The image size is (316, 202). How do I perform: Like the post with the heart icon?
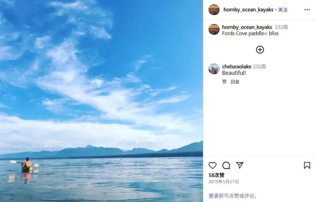tap(212, 165)
